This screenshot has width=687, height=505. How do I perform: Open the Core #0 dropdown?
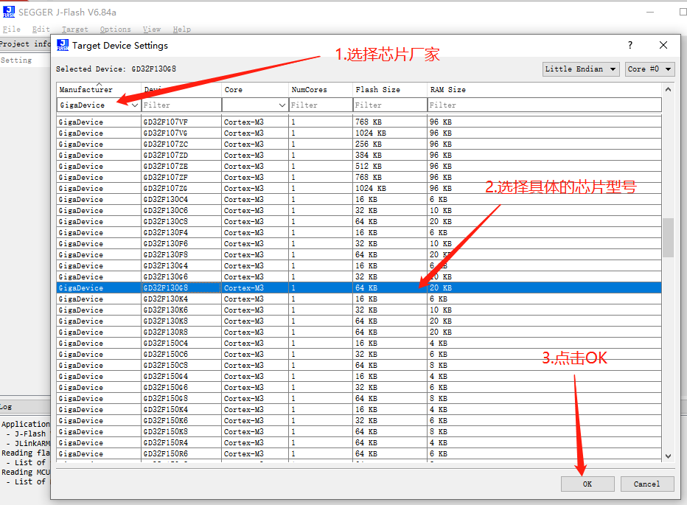pyautogui.click(x=649, y=69)
